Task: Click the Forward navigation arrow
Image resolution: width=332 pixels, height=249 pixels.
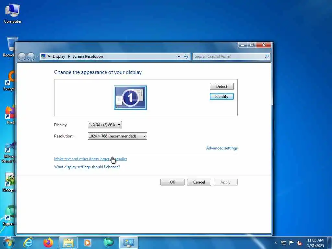Action: (x=31, y=56)
